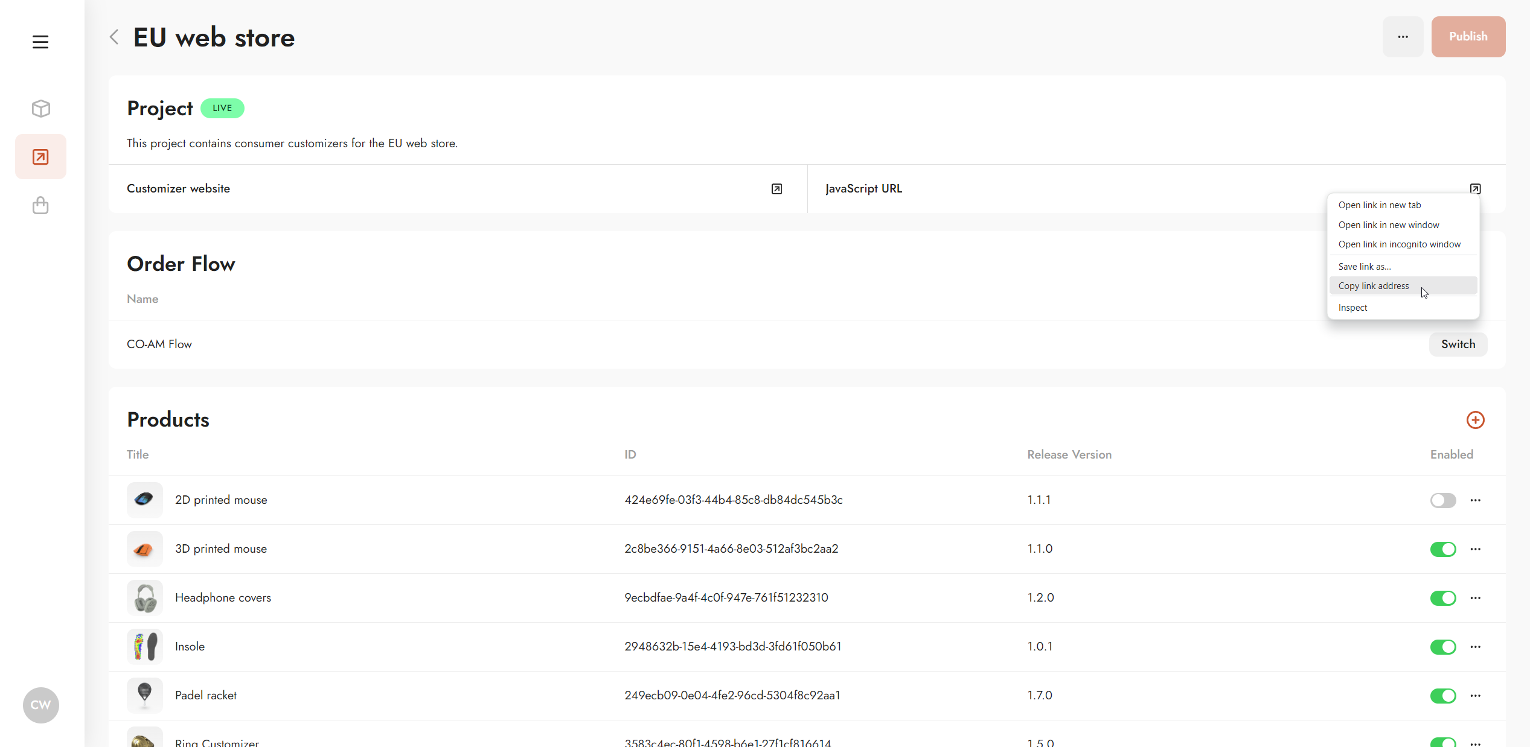
Task: Add a product with plus icon
Action: pos(1475,420)
